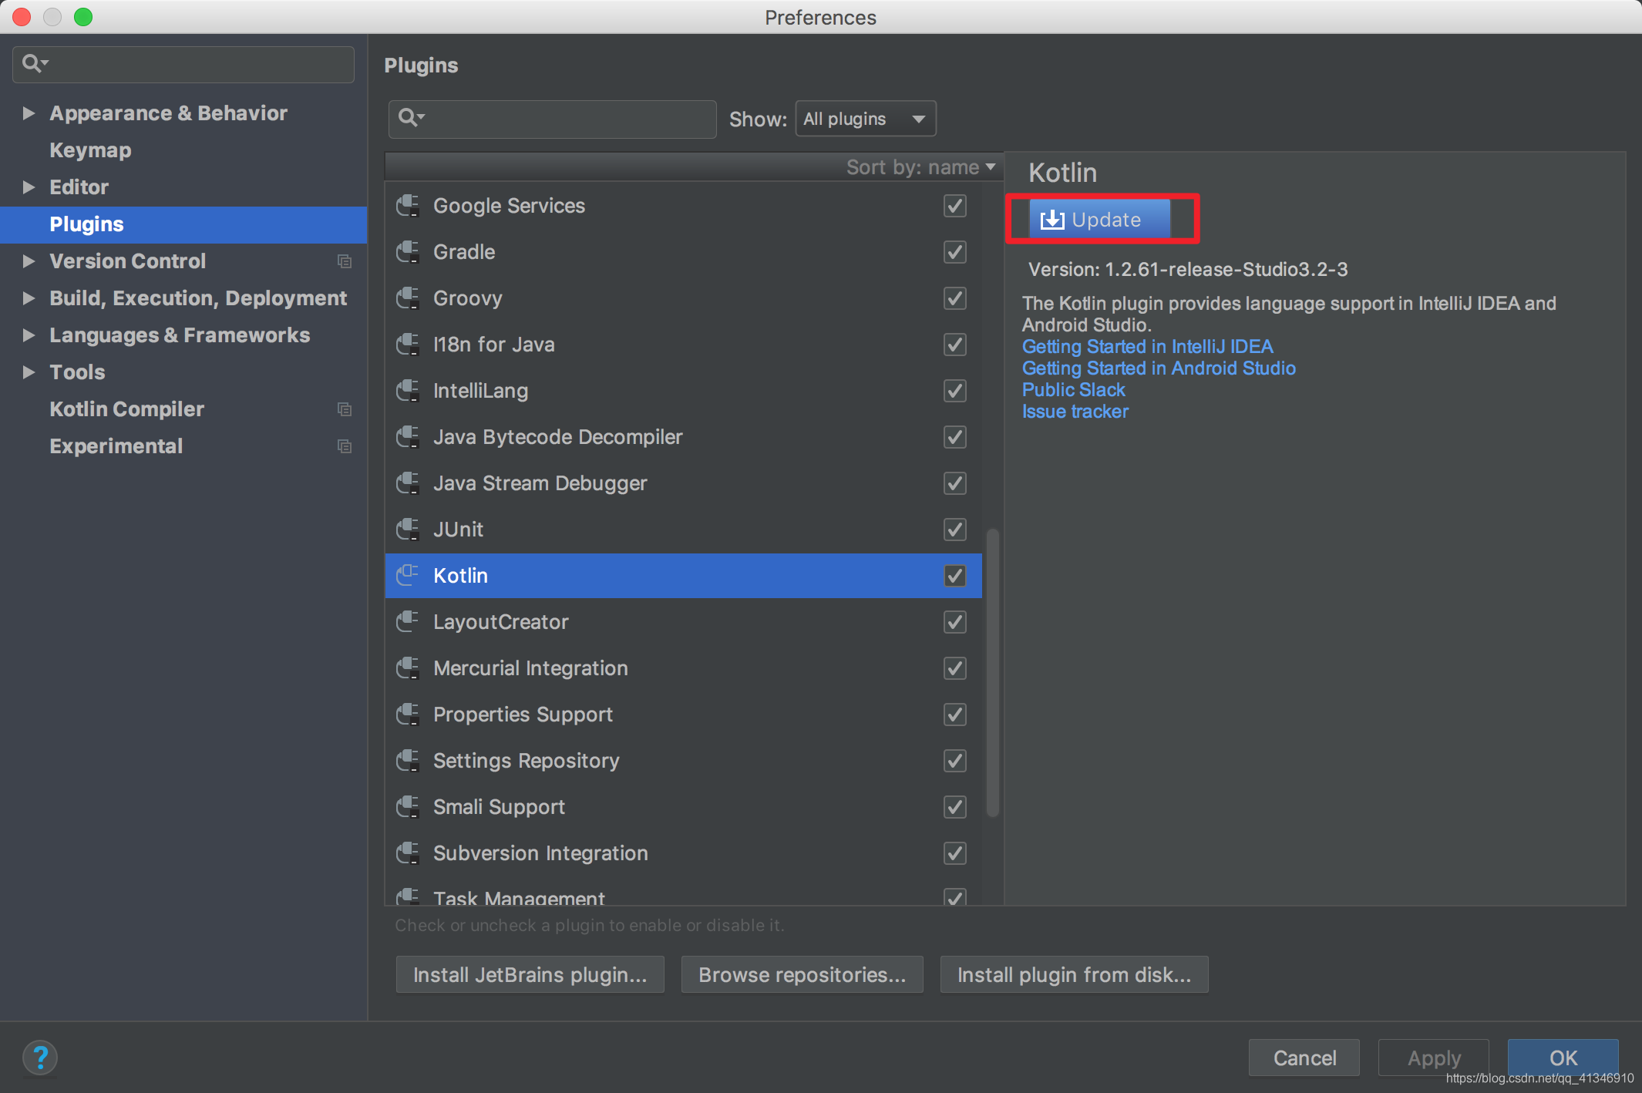Click the Version Control project-level settings icon
Screen dimensions: 1642x1093
click(345, 261)
